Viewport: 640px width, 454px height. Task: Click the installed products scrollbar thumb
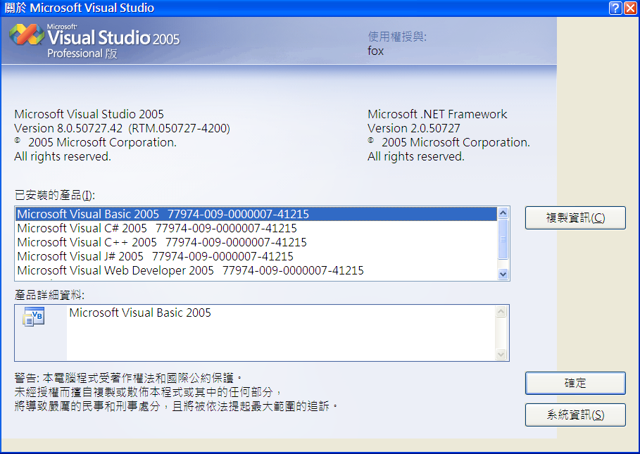(x=503, y=239)
